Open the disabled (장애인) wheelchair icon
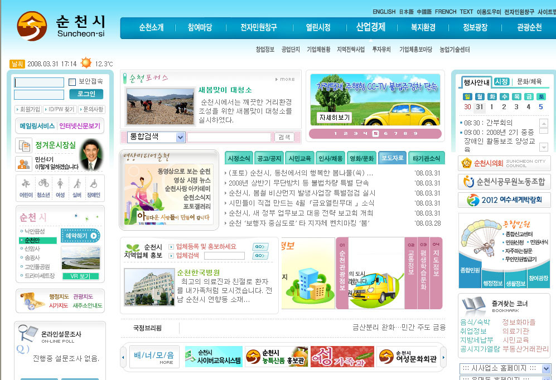 tap(94, 188)
